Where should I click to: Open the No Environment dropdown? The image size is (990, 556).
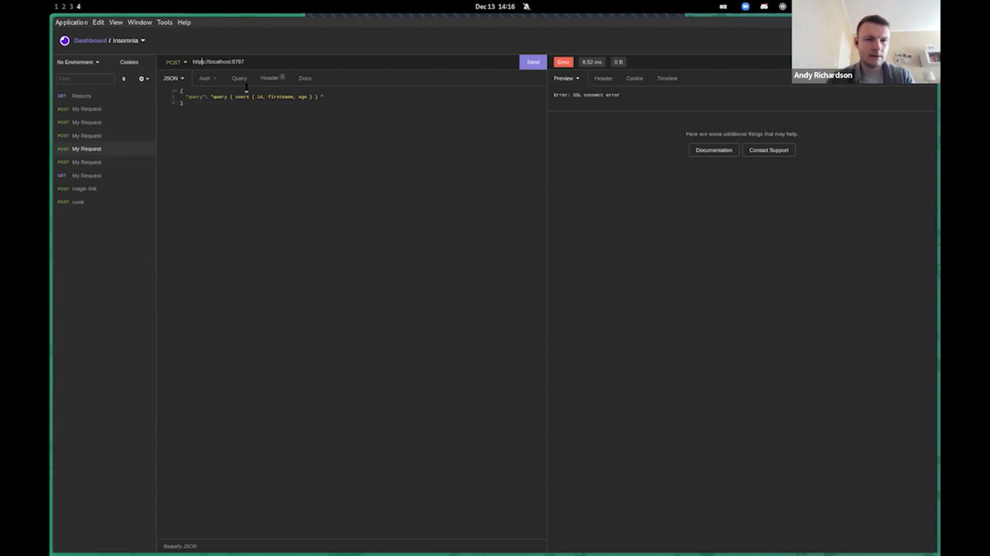(78, 62)
